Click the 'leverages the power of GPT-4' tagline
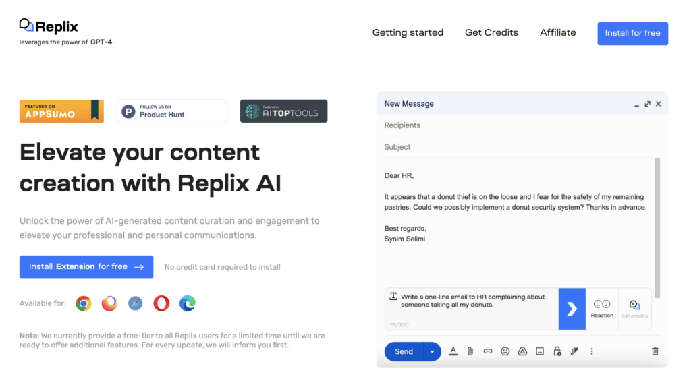This screenshot has height=387, width=691. click(65, 42)
